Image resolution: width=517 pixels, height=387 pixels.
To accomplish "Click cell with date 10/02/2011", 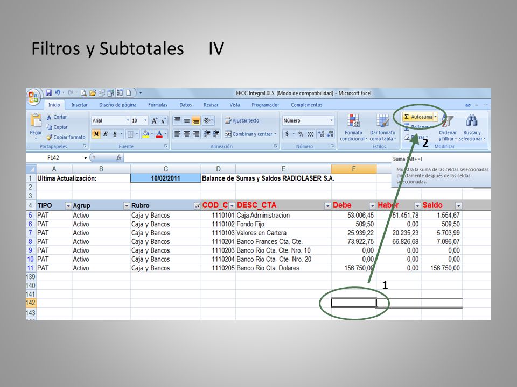I will (165, 178).
